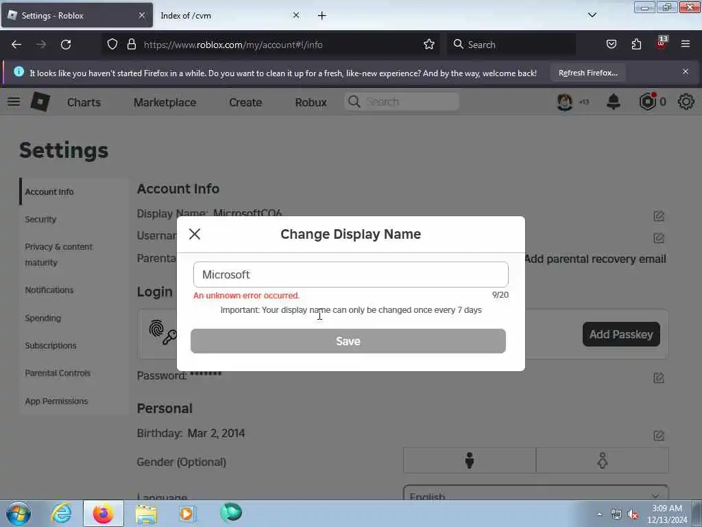Open the Save to Pocket icon
The width and height of the screenshot is (702, 527).
point(611,45)
